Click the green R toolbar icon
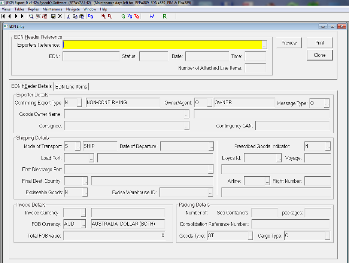The image size is (349, 263). (x=165, y=16)
